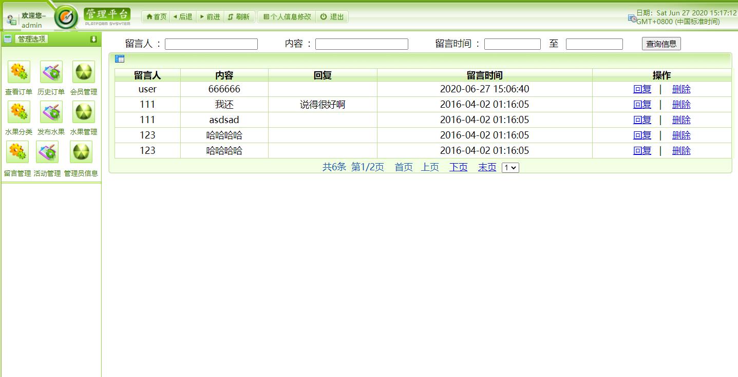Open the 历史订单 sidebar icon

tap(51, 72)
